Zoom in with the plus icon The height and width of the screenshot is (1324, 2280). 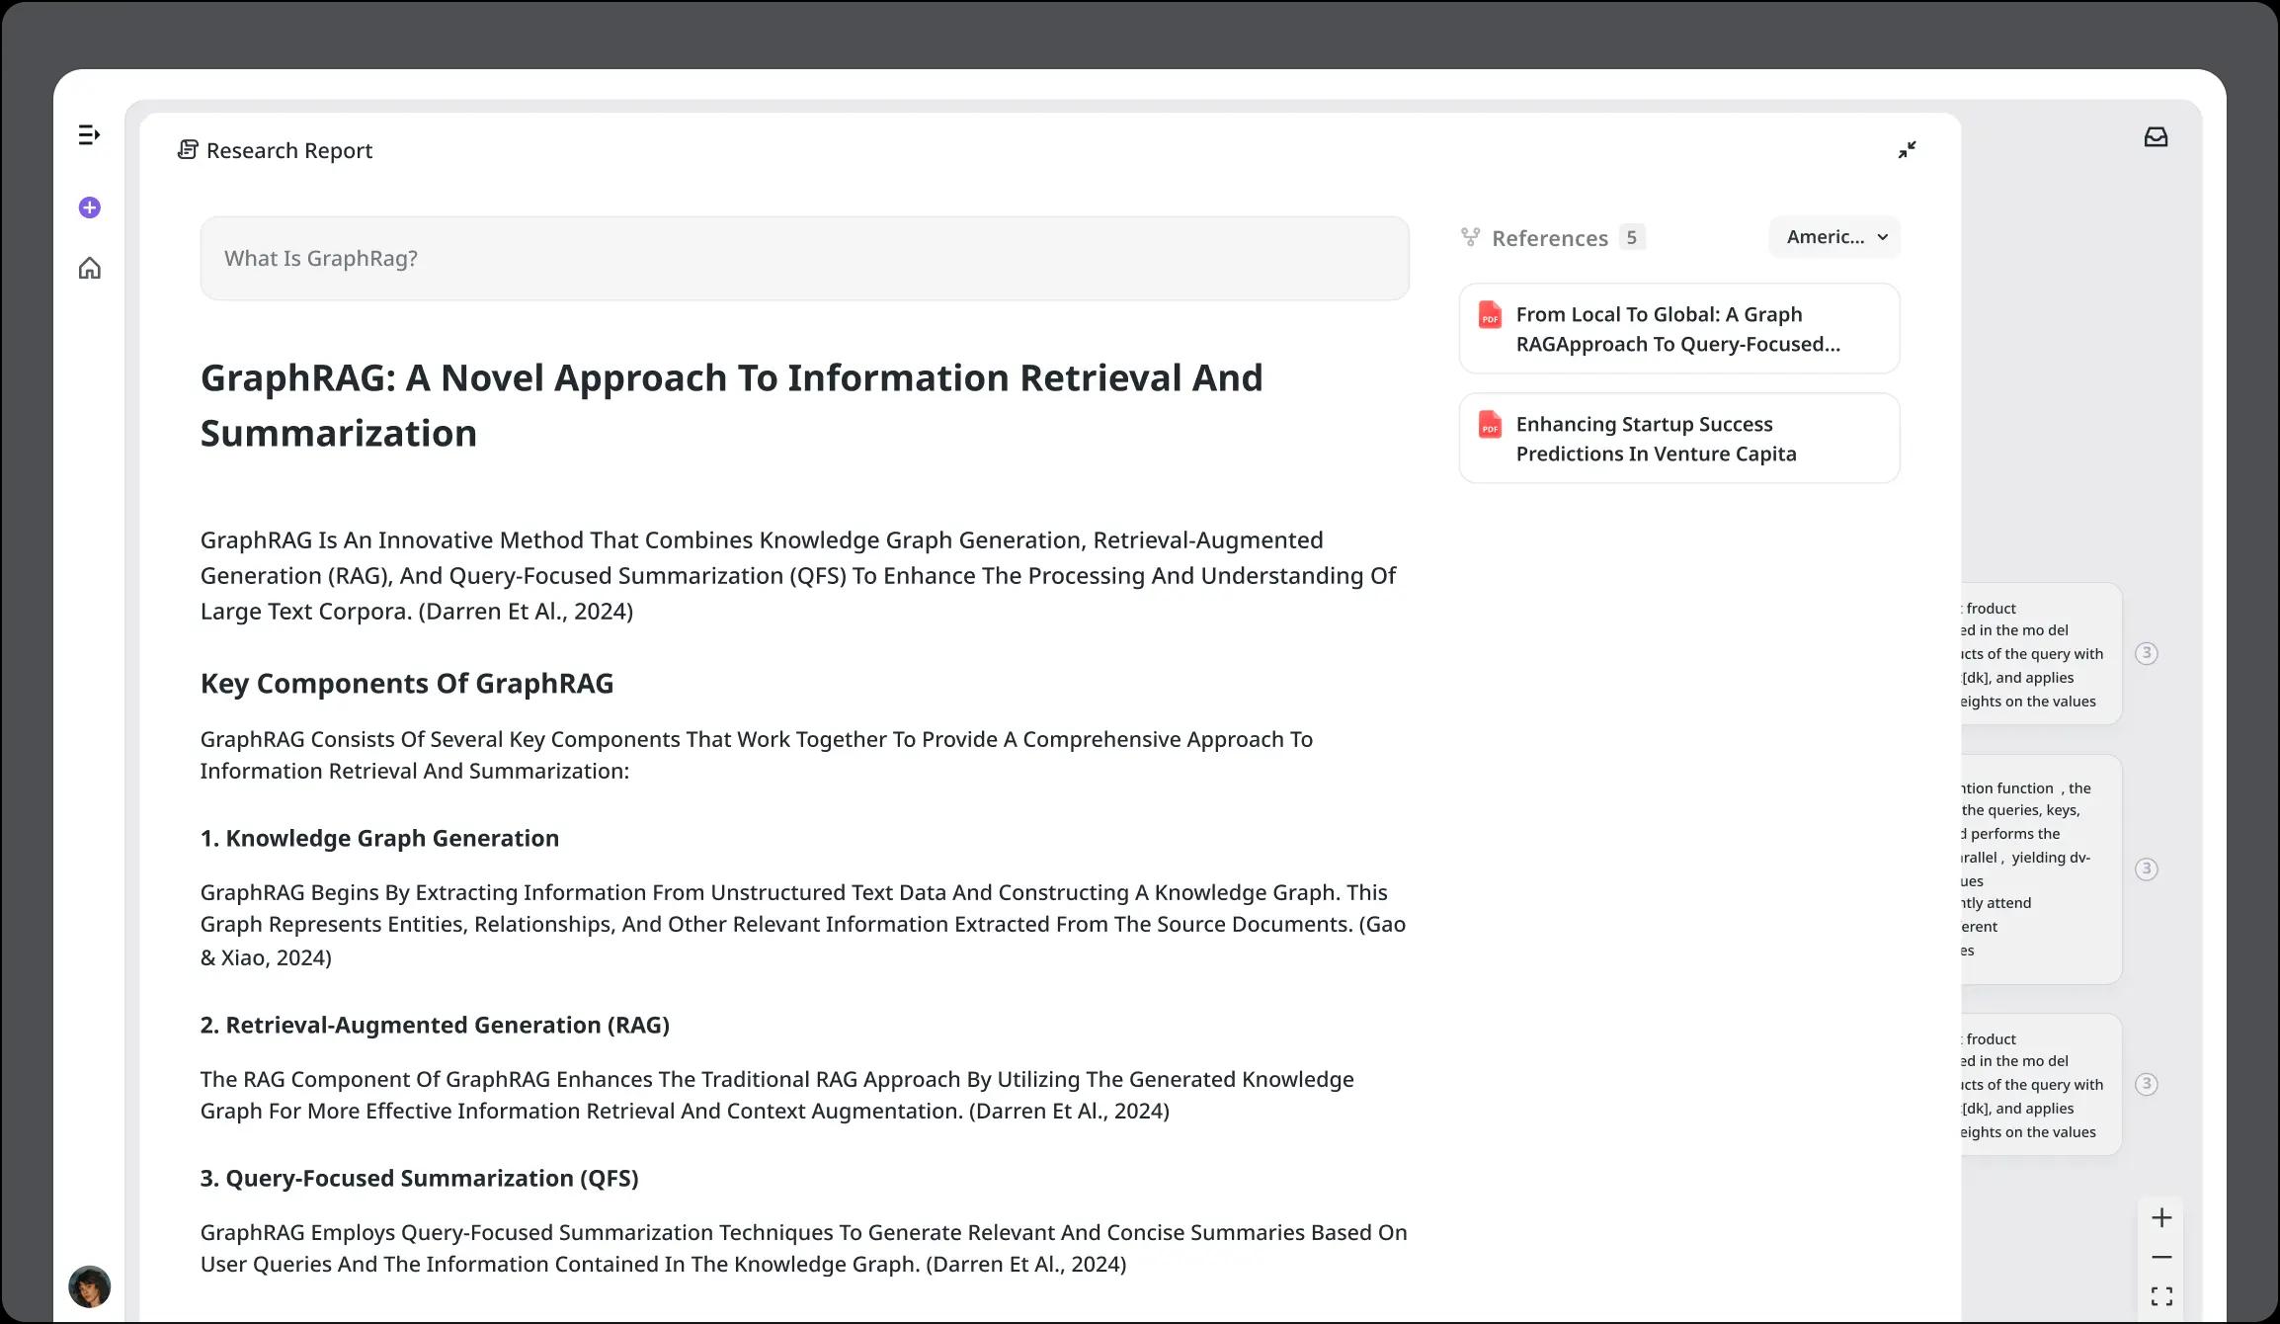point(2161,1217)
